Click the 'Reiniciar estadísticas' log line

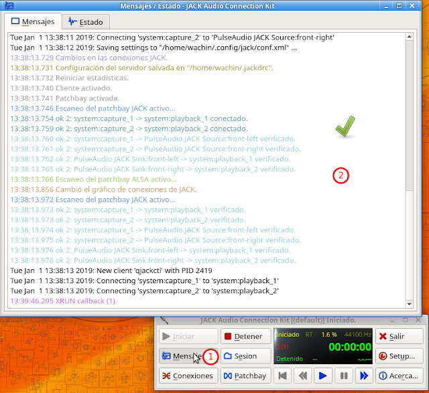(x=69, y=78)
